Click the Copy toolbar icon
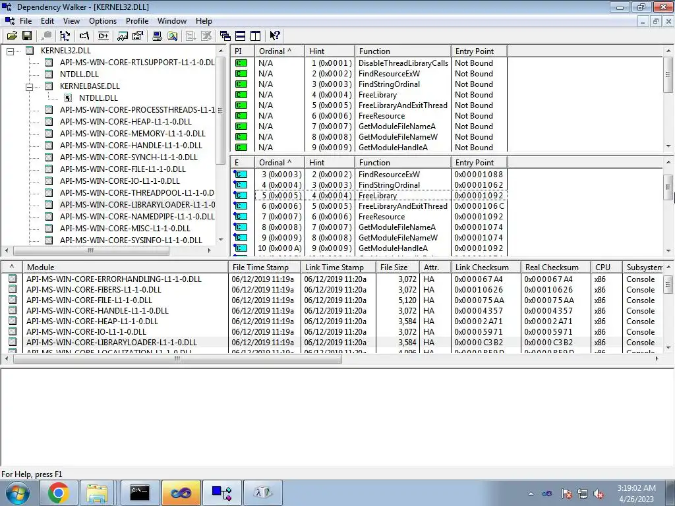675x506 pixels. click(x=46, y=36)
